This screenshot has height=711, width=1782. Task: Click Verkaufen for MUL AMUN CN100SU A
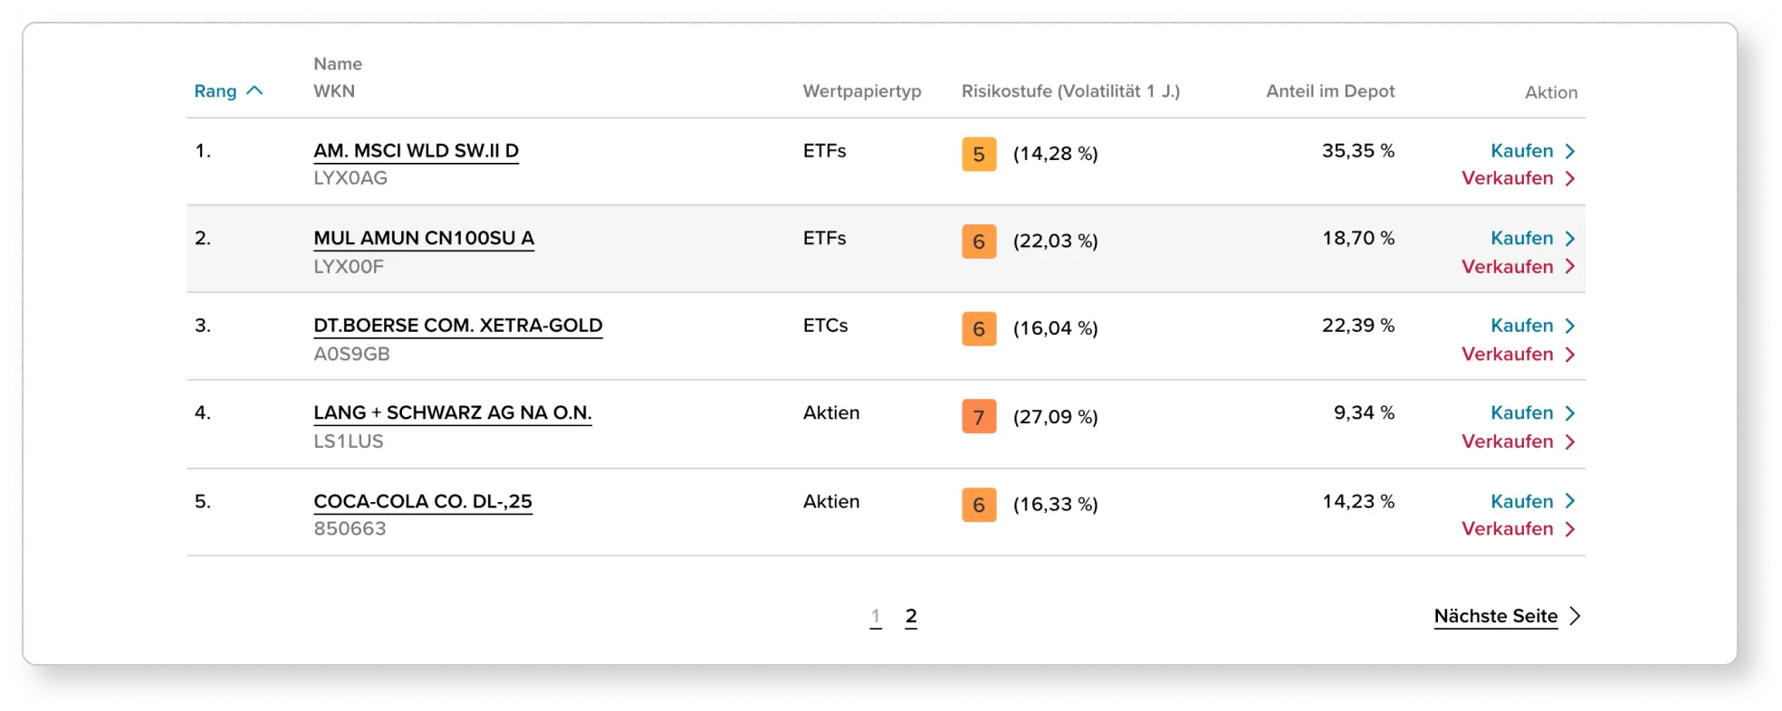point(1517,267)
